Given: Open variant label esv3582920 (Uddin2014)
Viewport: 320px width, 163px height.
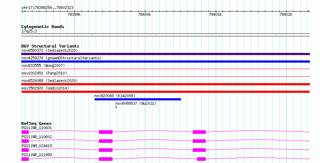Looking at the screenshot, I should click(45, 88).
